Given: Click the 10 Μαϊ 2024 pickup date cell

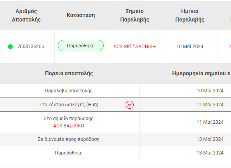Looking at the screenshot, I should coord(190,47).
